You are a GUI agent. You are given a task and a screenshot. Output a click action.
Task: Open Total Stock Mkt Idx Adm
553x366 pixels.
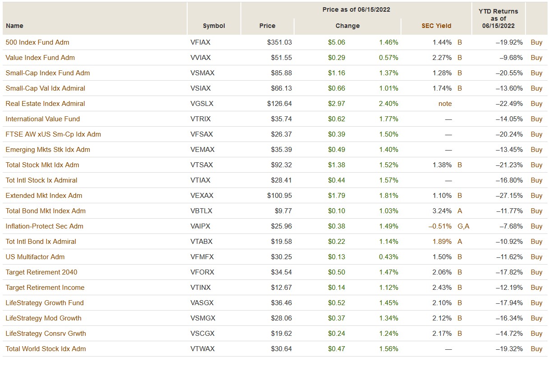click(x=42, y=165)
